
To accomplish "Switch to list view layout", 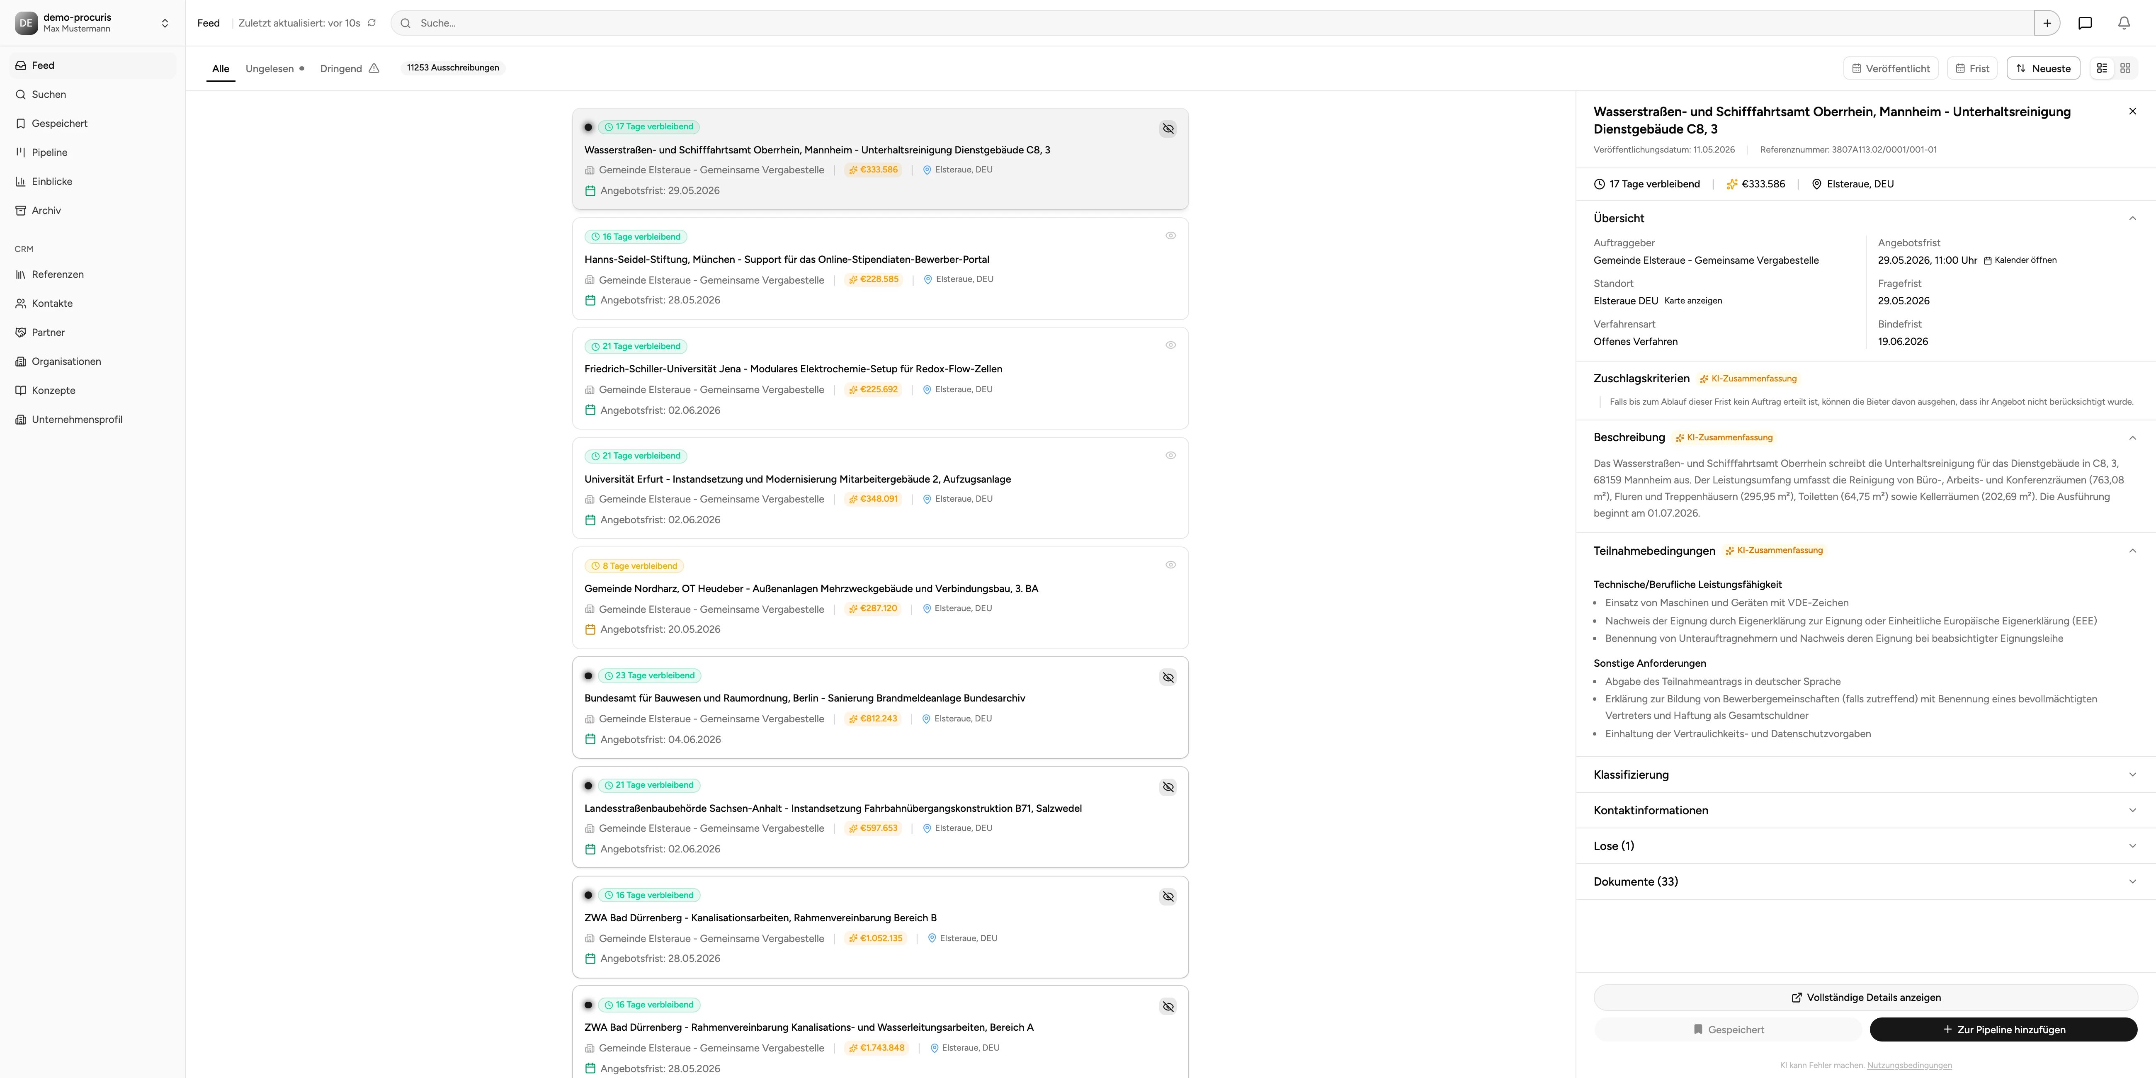I will point(2102,69).
